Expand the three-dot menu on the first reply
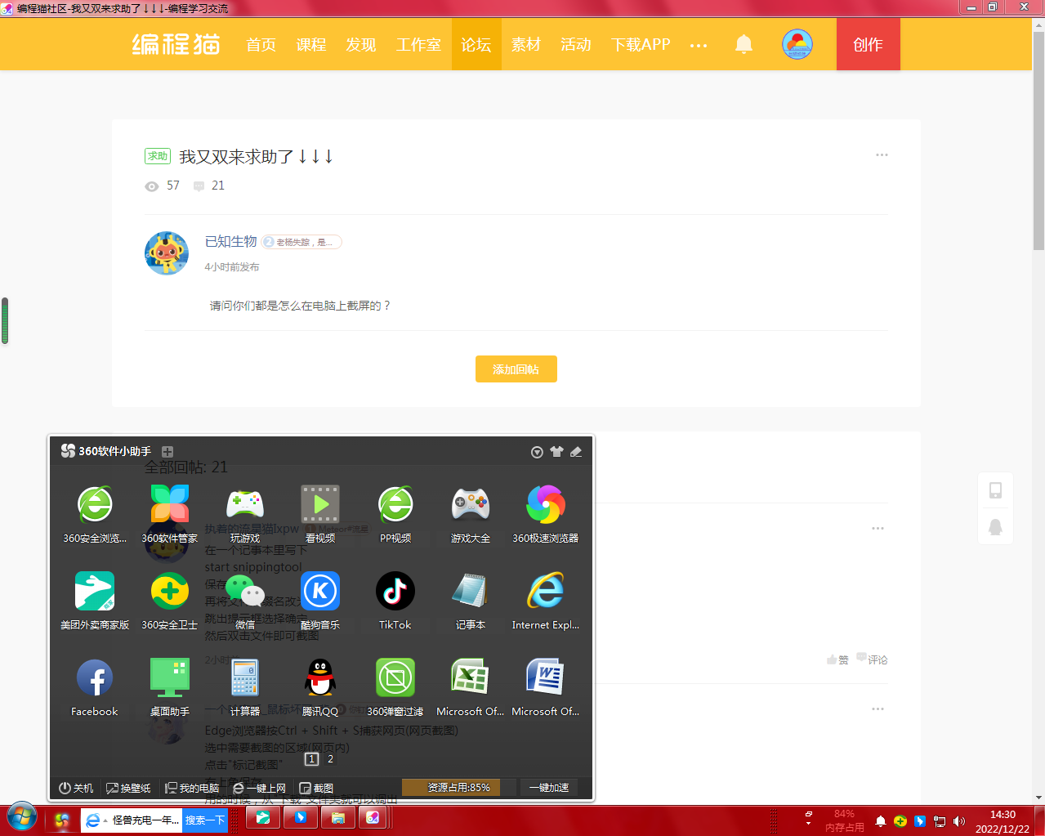1045x836 pixels. [878, 528]
